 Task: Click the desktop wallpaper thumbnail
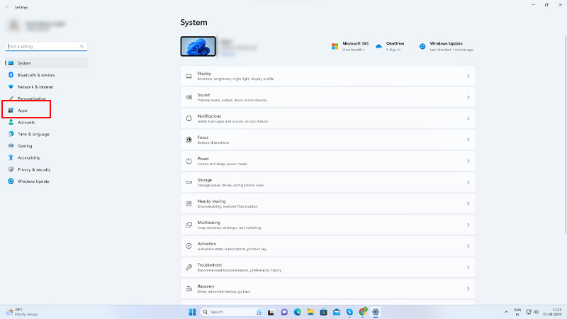point(198,46)
